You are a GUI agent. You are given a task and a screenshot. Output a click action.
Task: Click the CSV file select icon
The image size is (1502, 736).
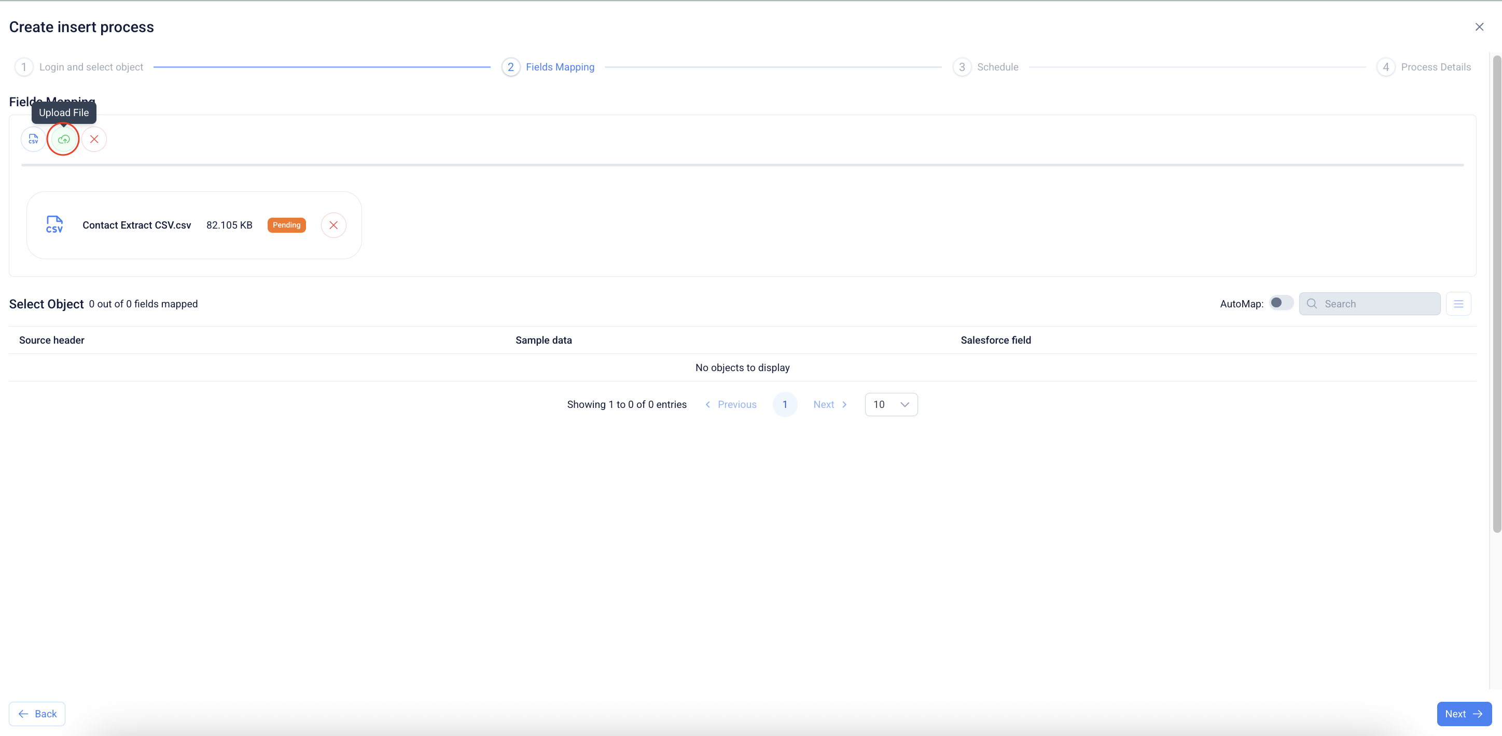(33, 139)
